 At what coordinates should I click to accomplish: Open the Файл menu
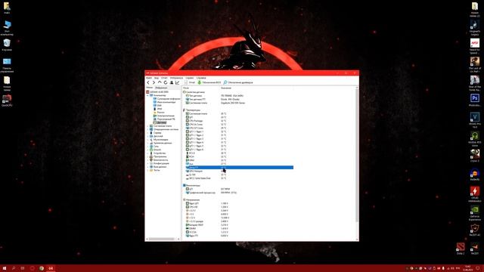coord(149,78)
